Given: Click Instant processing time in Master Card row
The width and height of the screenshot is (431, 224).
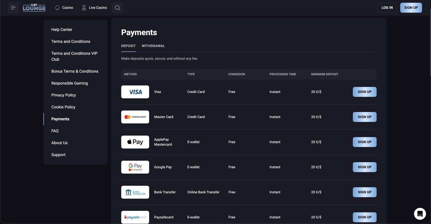Looking at the screenshot, I should pyautogui.click(x=275, y=117).
